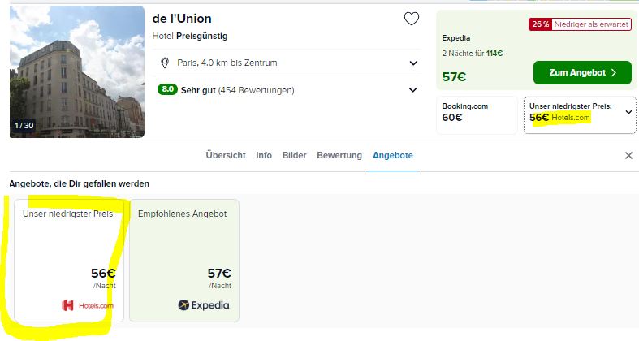Screen dimensions: 639x341
Task: Select the Angebote tab
Action: 393,155
